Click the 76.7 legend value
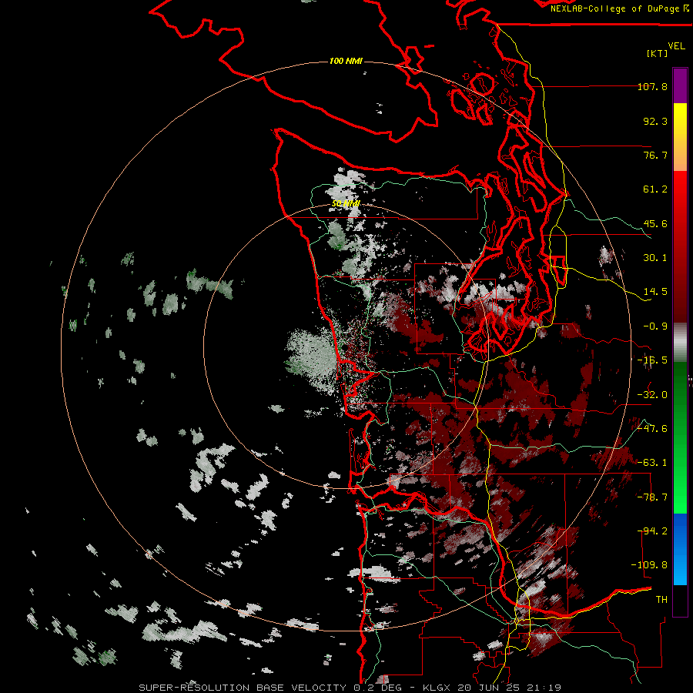 point(655,155)
